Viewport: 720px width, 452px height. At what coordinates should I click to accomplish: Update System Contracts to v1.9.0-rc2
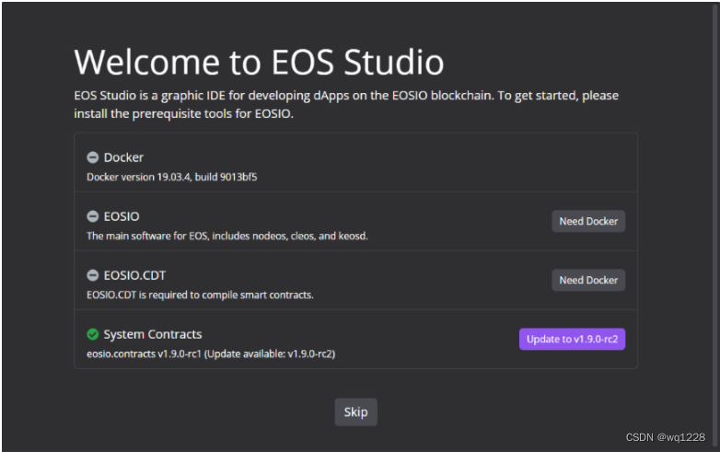[572, 339]
